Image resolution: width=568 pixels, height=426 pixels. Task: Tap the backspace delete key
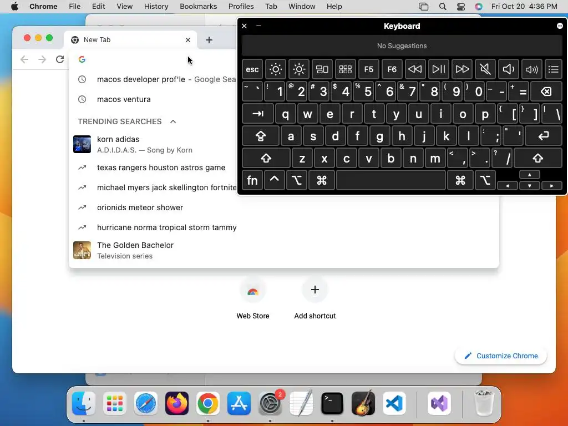(x=546, y=92)
